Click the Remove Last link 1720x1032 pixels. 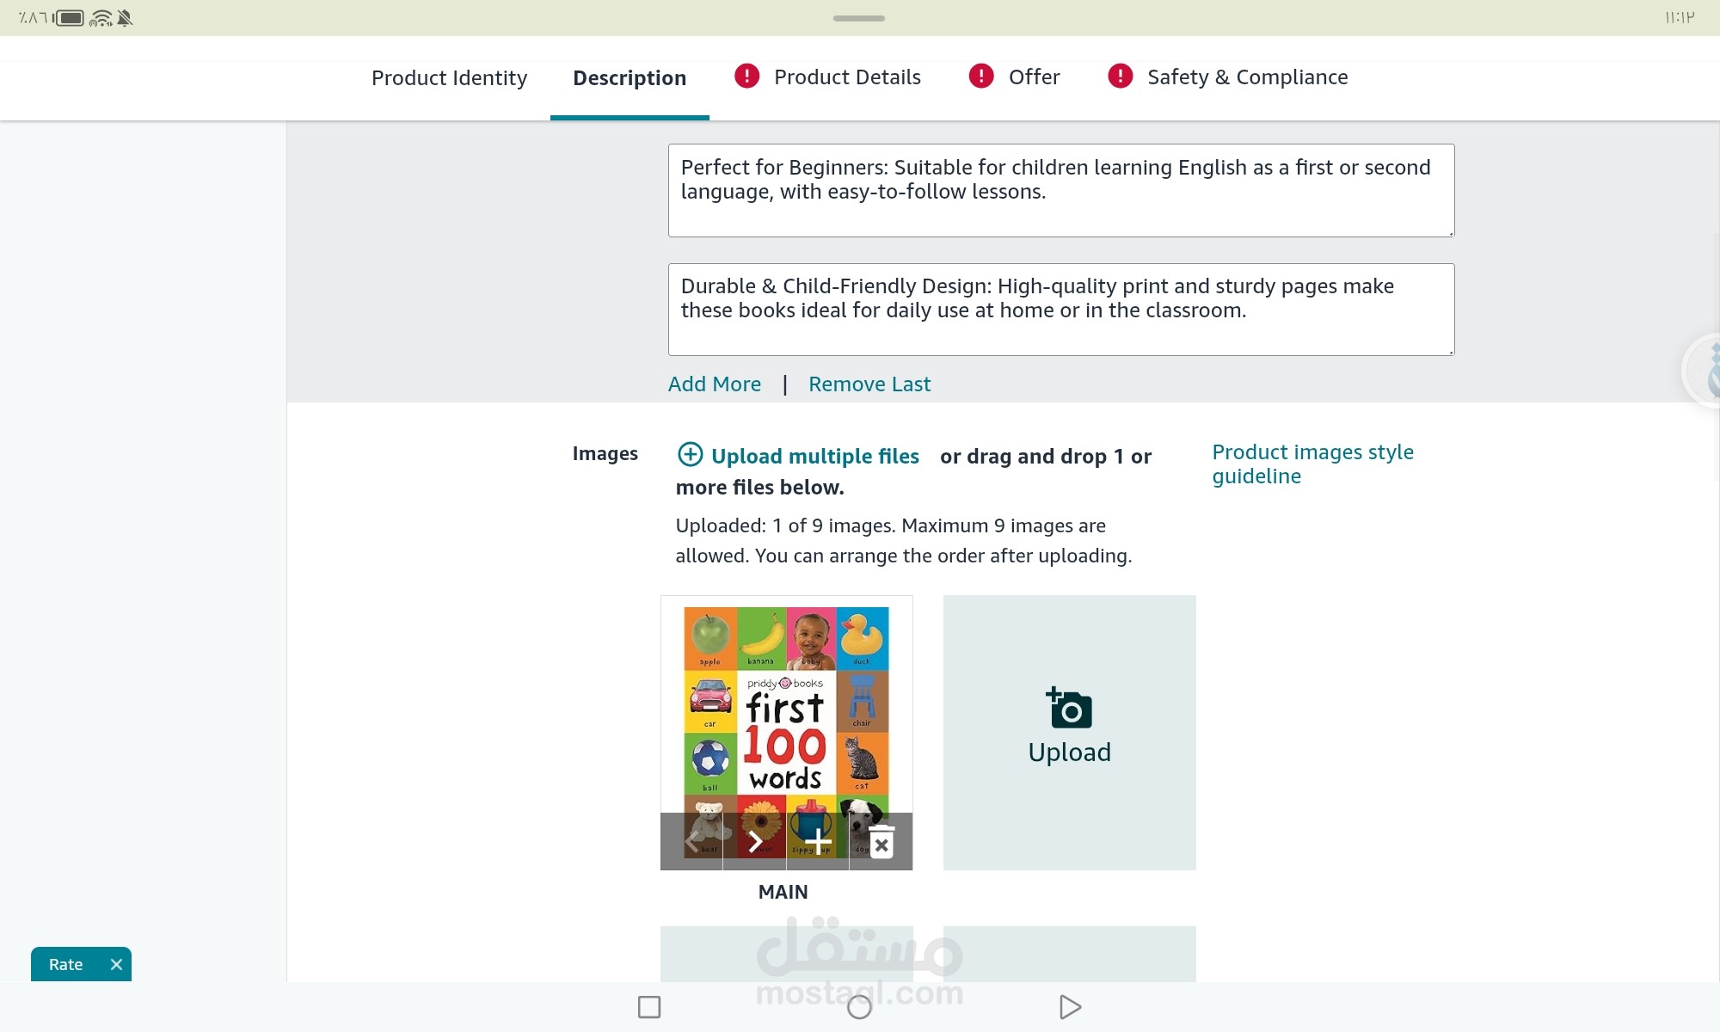(x=869, y=384)
